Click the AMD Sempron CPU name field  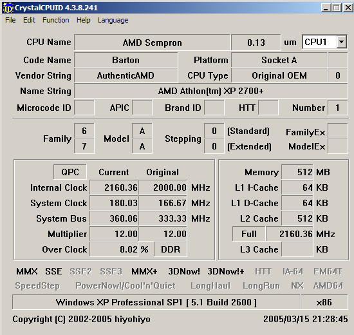(152, 43)
